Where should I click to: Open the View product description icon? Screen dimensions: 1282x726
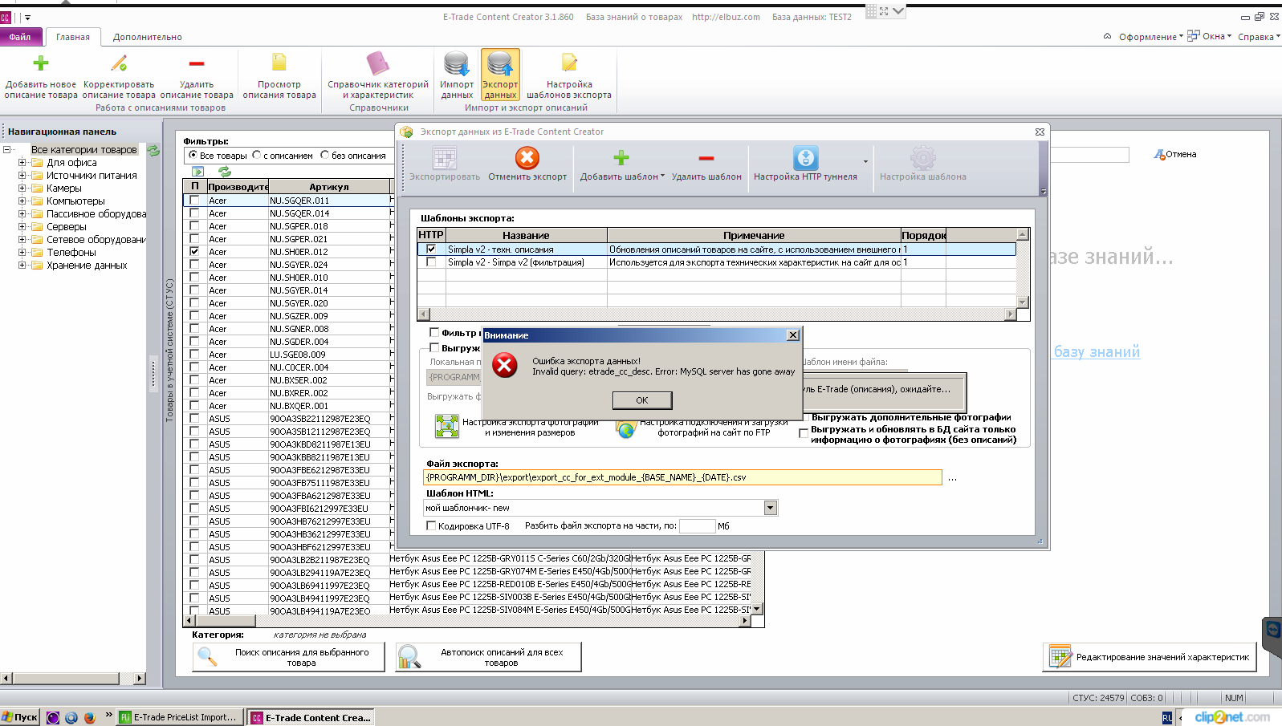coord(279,63)
